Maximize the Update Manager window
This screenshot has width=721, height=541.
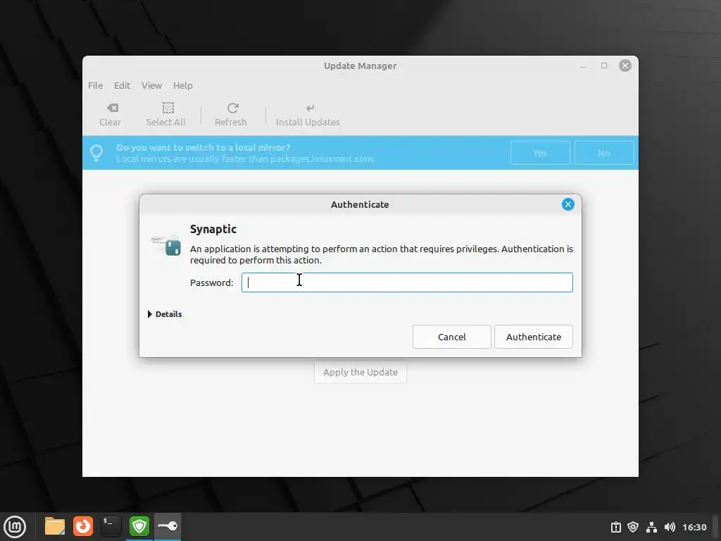604,66
